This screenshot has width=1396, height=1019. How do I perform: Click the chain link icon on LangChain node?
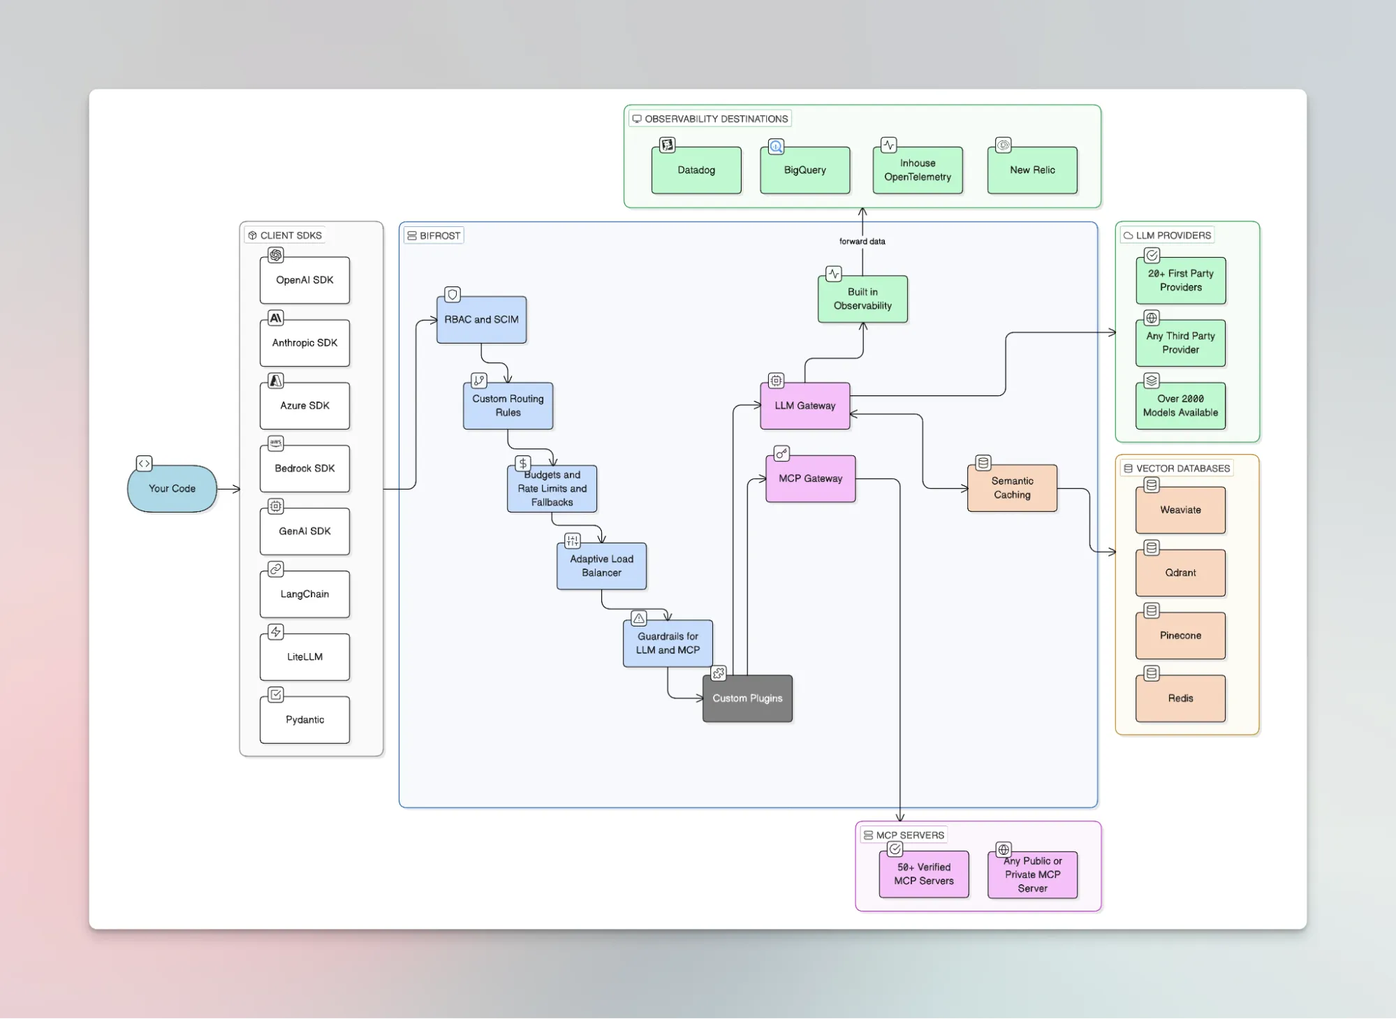pos(276,569)
